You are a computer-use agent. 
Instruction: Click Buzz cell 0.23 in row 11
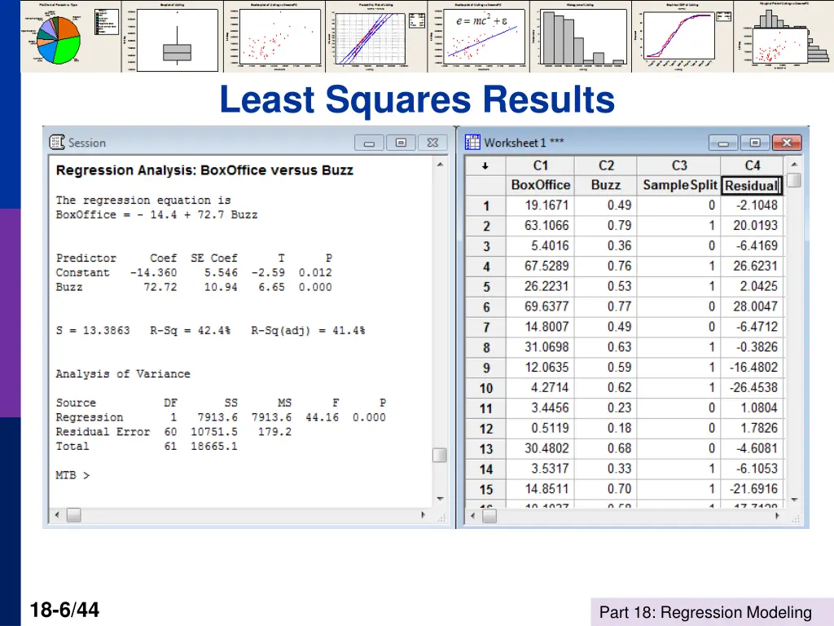pos(606,408)
